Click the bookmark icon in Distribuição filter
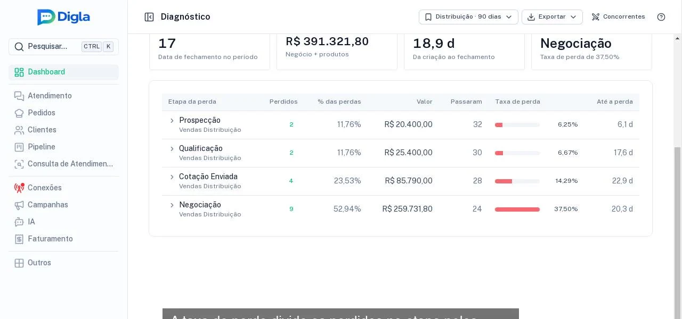Screen dimensions: 682x319 (428, 17)
